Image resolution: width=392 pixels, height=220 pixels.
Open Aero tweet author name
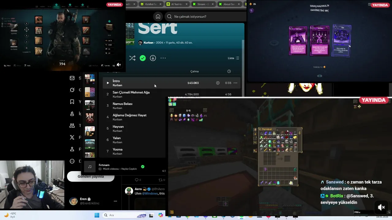[x=138, y=189]
